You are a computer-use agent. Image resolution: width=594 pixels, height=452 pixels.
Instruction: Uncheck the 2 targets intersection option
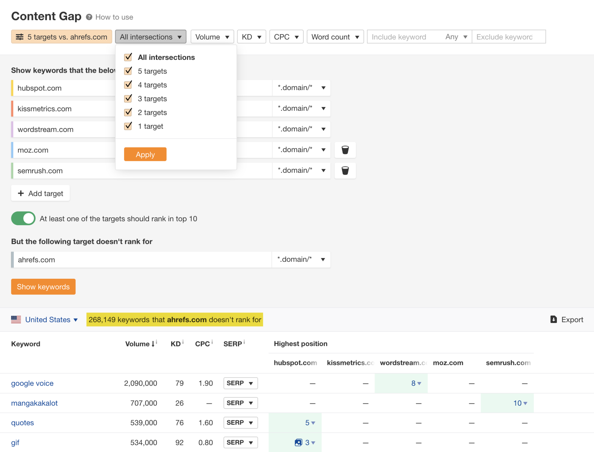[128, 113]
